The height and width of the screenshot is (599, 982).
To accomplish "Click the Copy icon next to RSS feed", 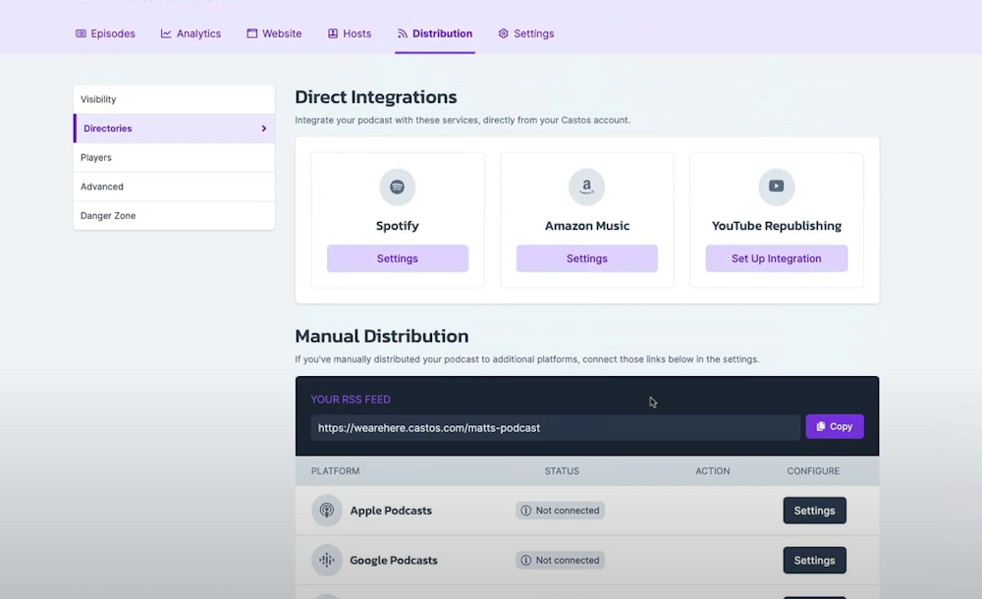I will (821, 426).
